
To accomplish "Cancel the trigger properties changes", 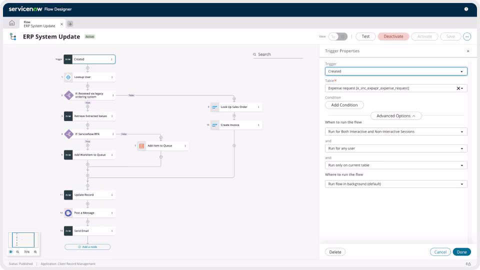I will point(440,252).
